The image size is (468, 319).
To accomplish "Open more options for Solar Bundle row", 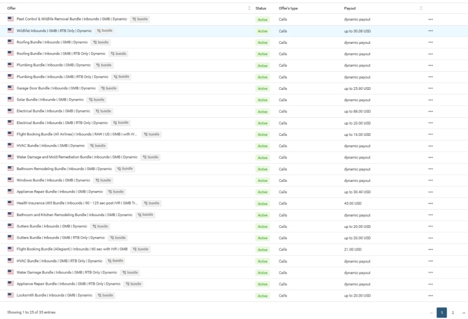I will pos(430,100).
